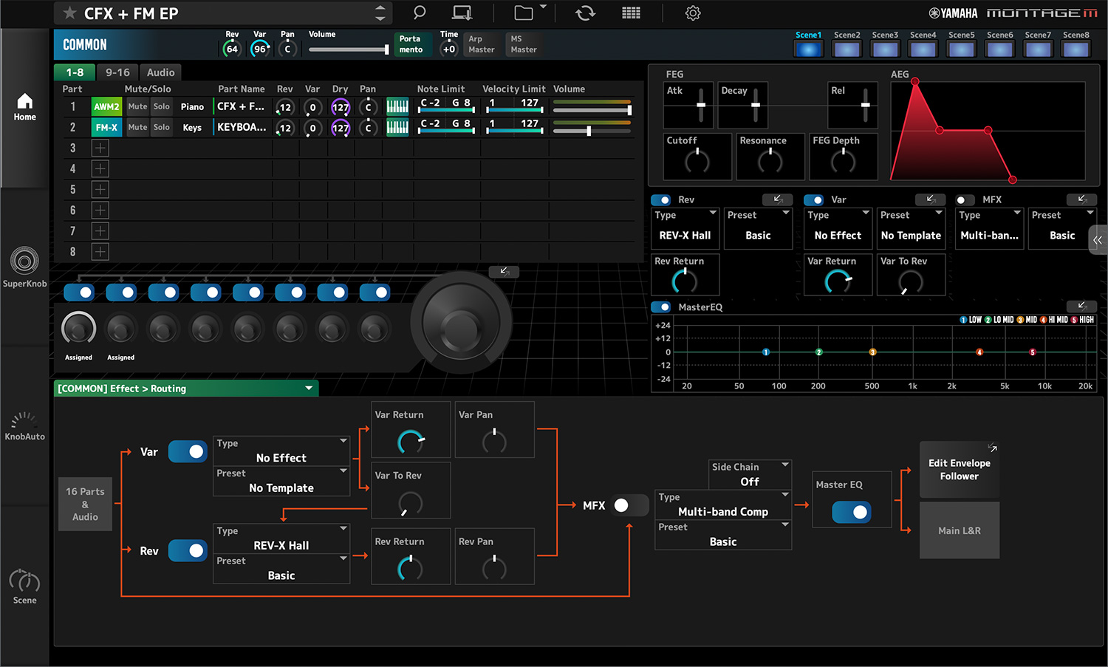This screenshot has height=667, width=1108.
Task: Click the sync arrows icon in top bar
Action: [585, 13]
